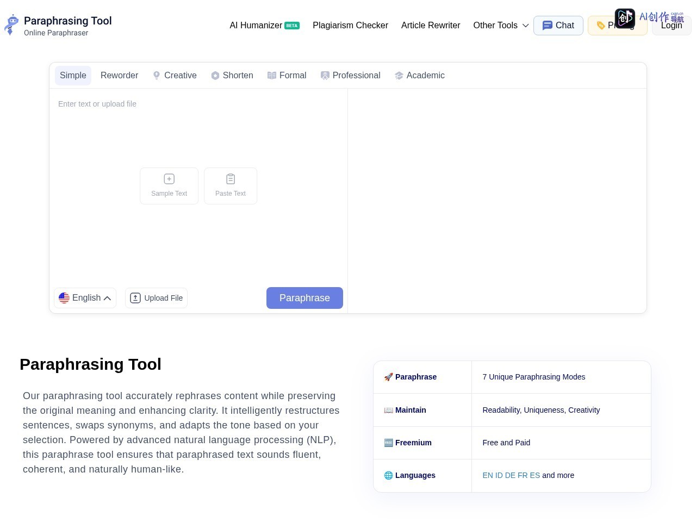Click the Academic graduation cap icon
The image size is (696, 522).
[x=399, y=76]
